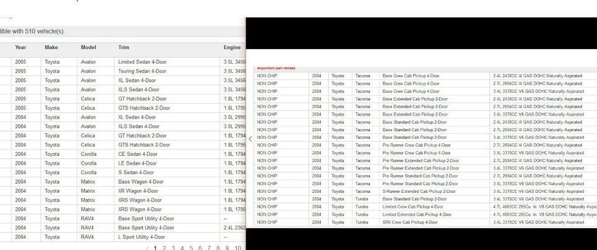Viewport: 597px width, 250px height.
Task: Click the Make column header
Action: click(52, 48)
